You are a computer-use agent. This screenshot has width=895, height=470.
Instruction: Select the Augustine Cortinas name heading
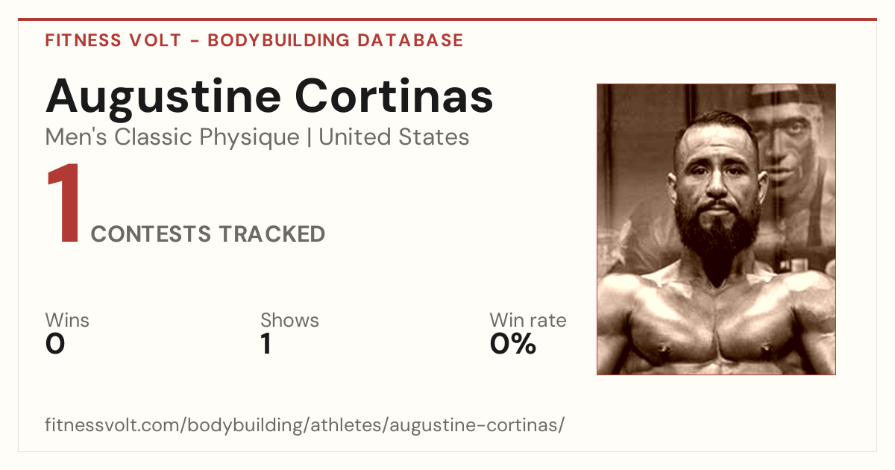click(x=269, y=96)
